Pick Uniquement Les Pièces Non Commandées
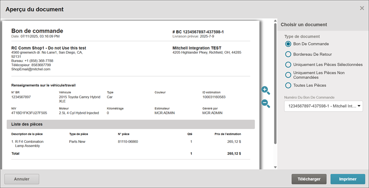This screenshot has width=369, height=188. point(288,75)
